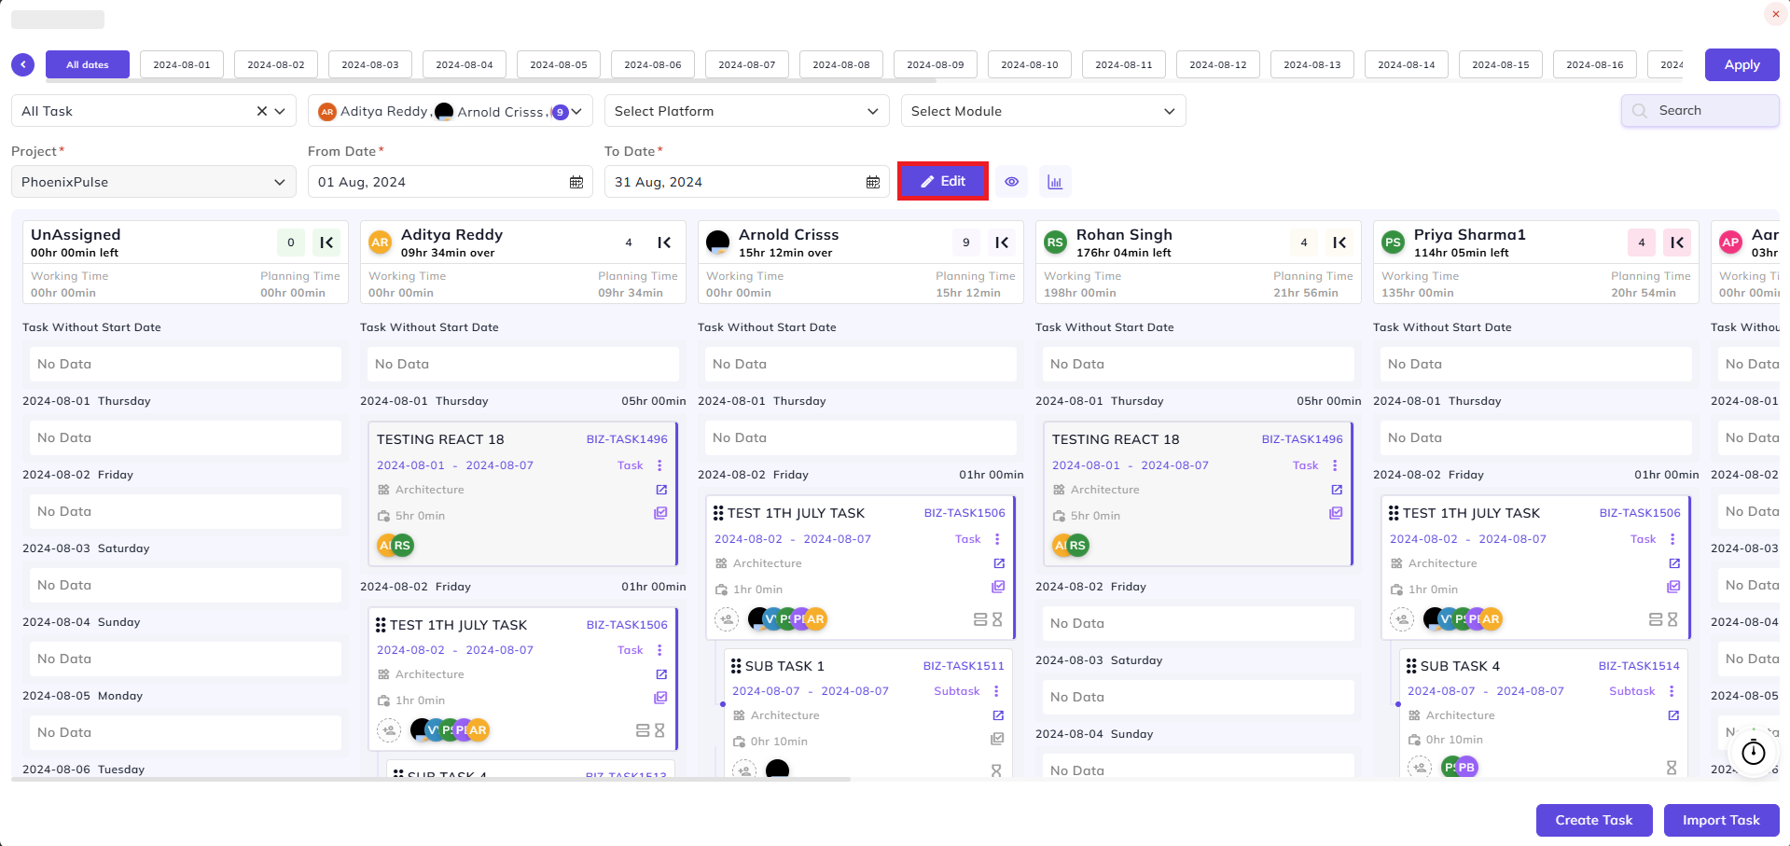Collapse the Aditya Reddy column
The image size is (1790, 846).
coord(664,243)
